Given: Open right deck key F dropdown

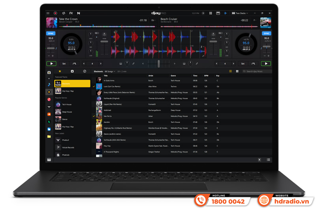Looking at the screenshot, I should pyautogui.click(x=254, y=20).
